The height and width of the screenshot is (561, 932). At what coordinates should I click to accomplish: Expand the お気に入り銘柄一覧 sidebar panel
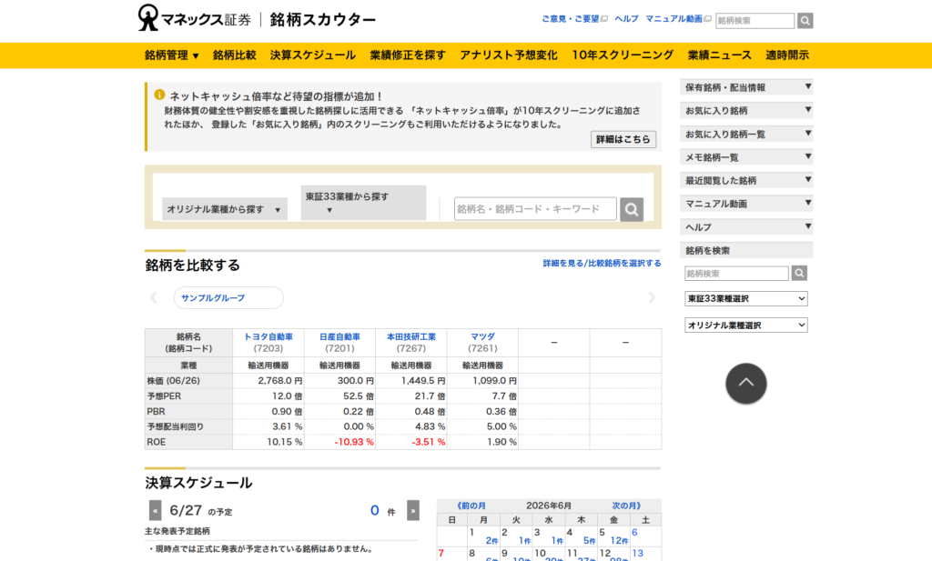(x=746, y=135)
